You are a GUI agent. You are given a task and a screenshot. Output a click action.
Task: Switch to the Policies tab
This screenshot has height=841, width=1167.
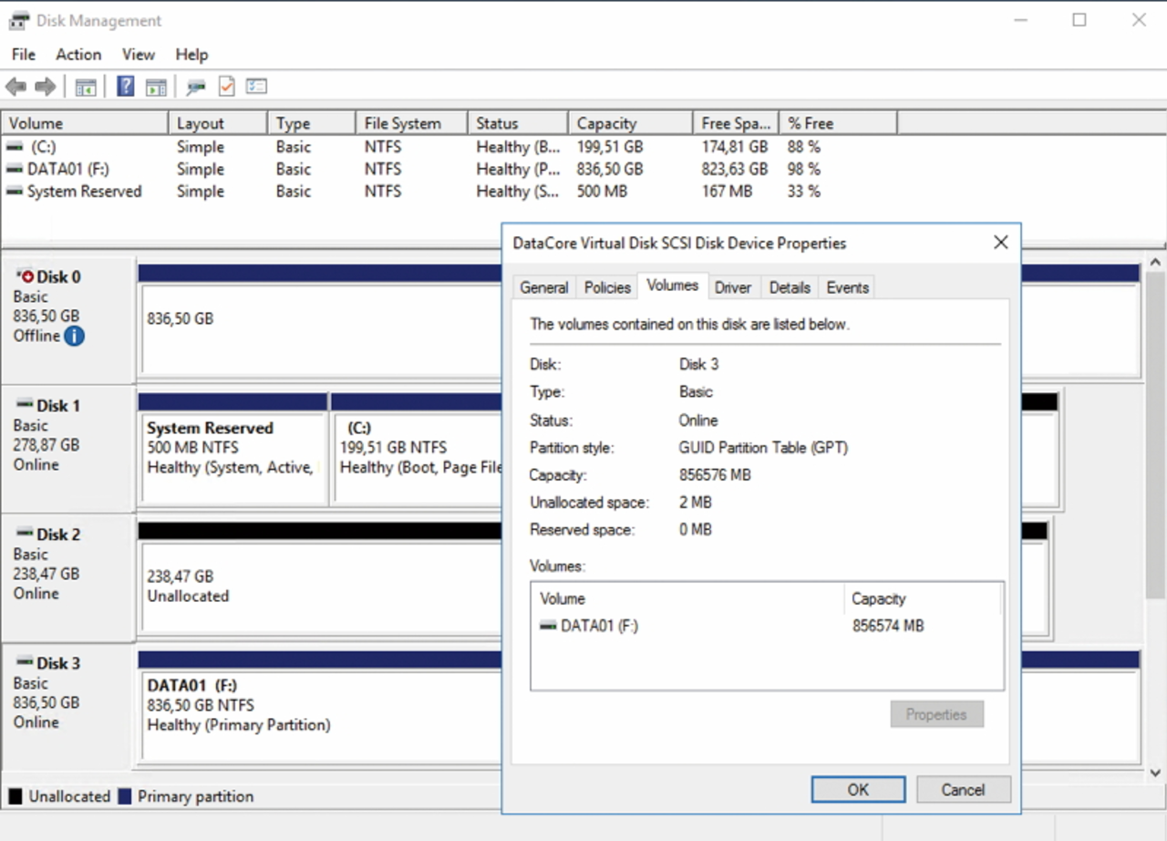607,287
